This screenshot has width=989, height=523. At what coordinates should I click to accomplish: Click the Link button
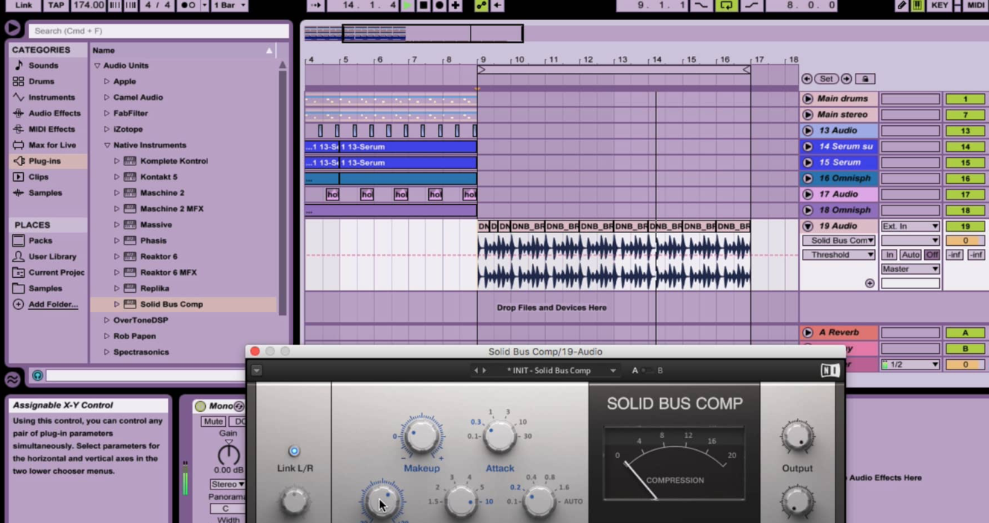click(23, 5)
